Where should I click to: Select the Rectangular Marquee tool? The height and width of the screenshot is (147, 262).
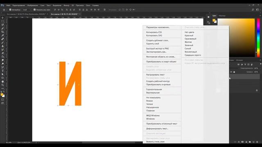2,21
